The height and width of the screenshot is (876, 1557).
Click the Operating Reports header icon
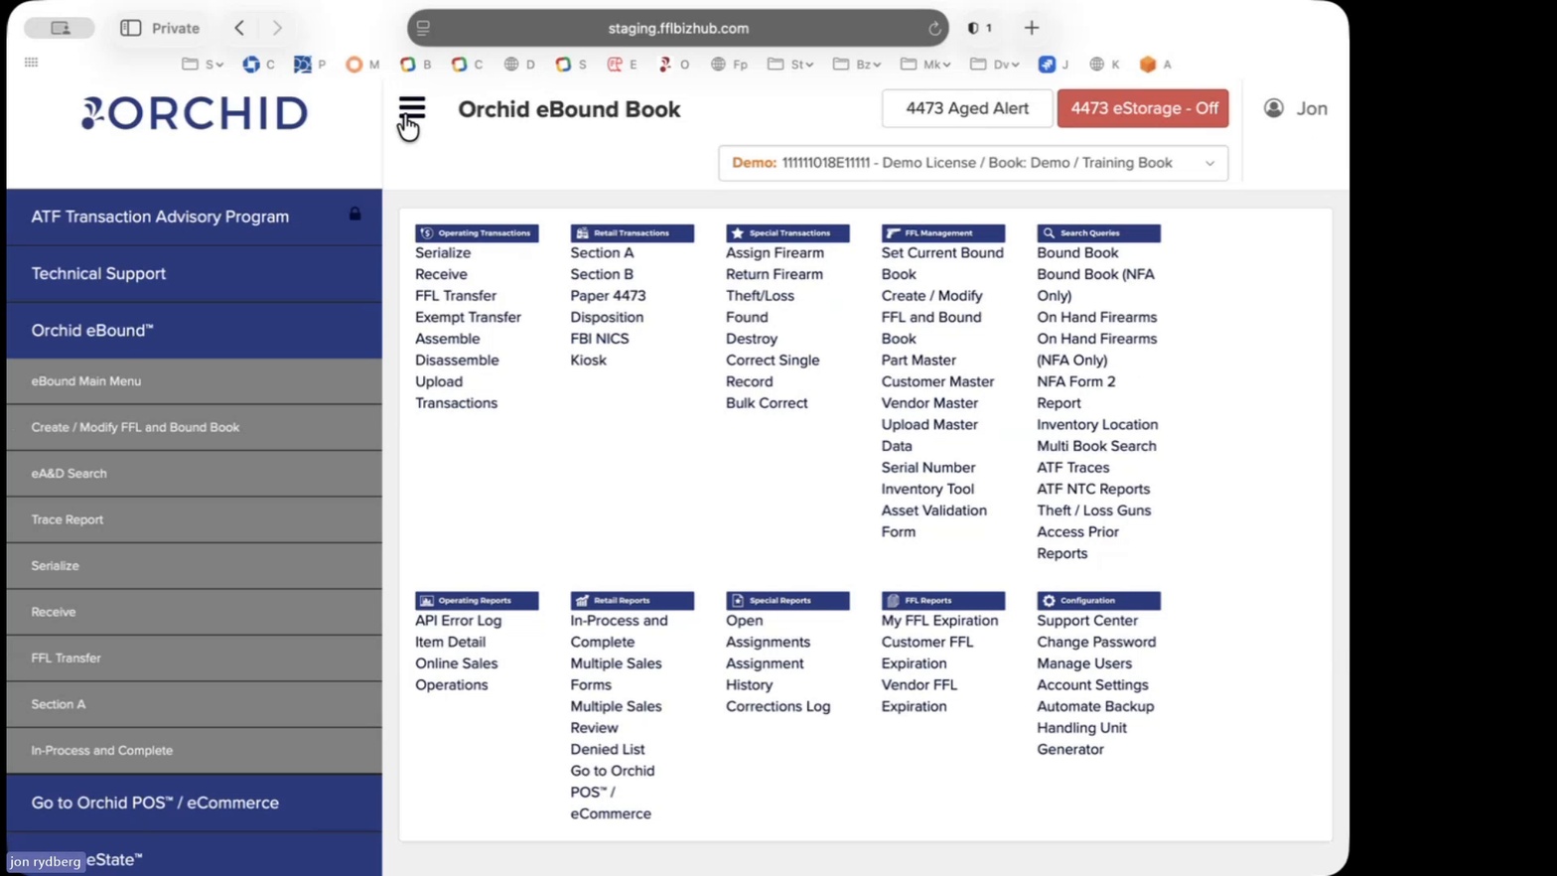click(x=427, y=601)
